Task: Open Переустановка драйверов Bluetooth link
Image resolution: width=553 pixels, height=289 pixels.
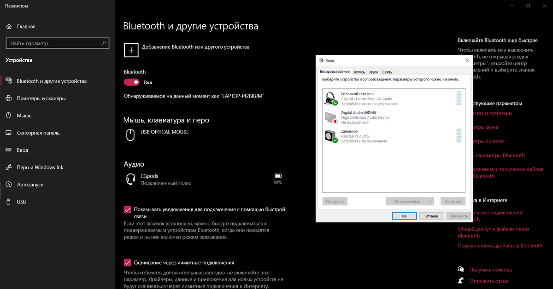Action: click(500, 246)
